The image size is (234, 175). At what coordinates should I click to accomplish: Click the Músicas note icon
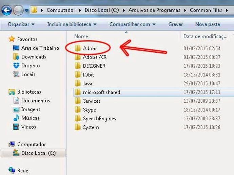point(16,118)
